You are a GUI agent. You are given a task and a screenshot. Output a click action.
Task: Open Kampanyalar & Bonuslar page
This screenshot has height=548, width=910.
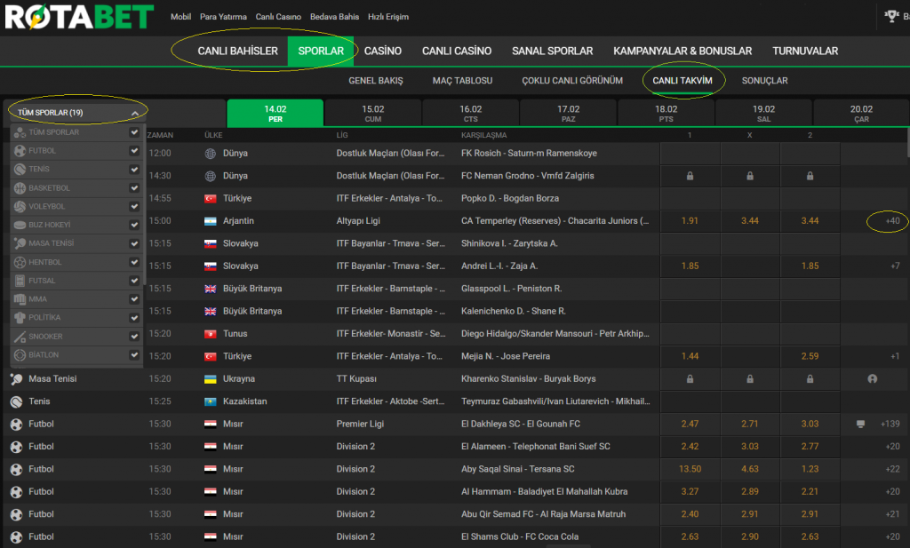[x=682, y=51]
